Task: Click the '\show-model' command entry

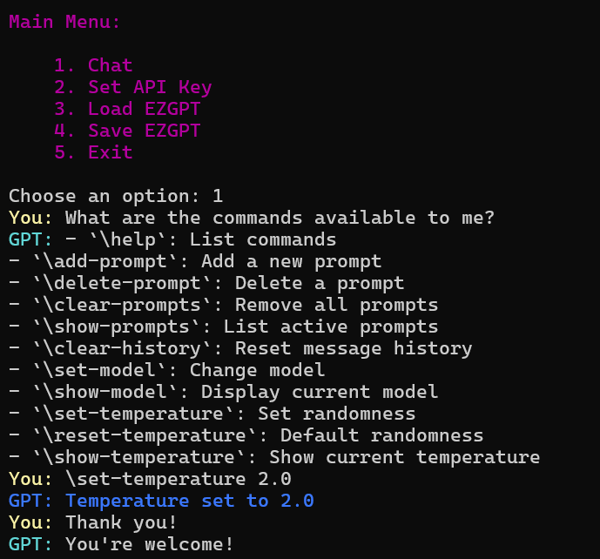Action: (x=224, y=392)
